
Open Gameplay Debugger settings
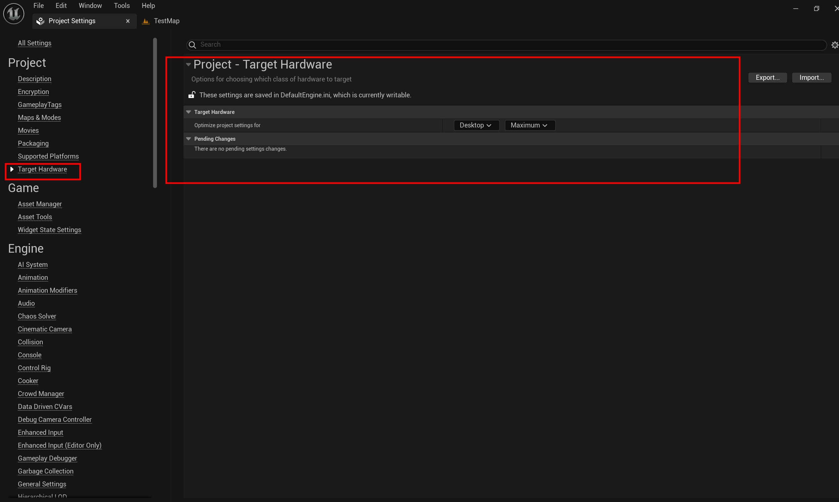pyautogui.click(x=47, y=458)
